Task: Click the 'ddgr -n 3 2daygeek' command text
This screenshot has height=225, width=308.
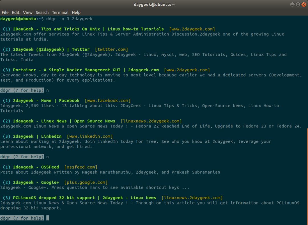Action: [x=69, y=19]
